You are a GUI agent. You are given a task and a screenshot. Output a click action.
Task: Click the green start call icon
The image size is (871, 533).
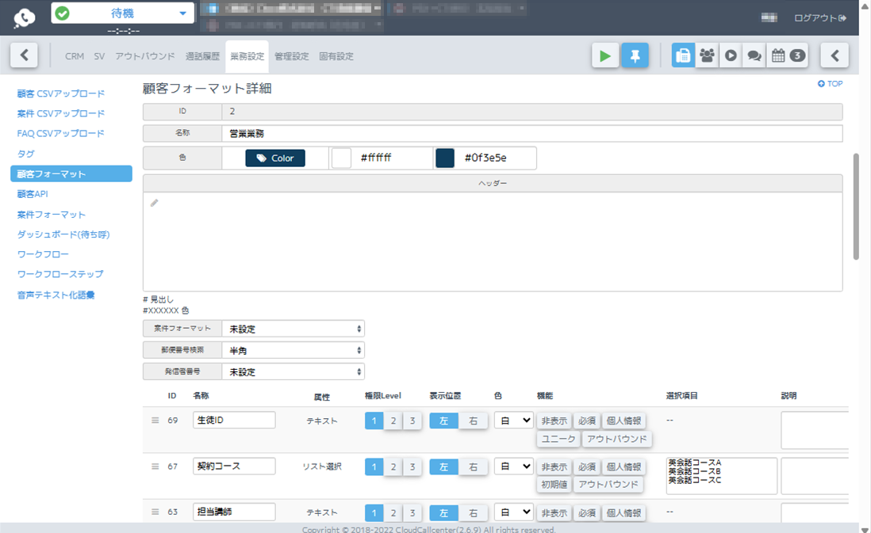(604, 55)
